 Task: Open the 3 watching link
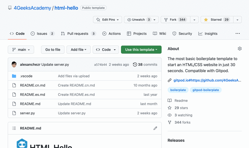183,115
